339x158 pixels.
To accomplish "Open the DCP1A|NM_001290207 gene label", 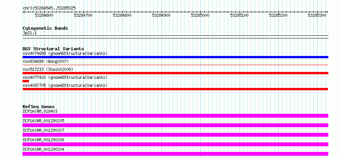I will click(43, 130).
